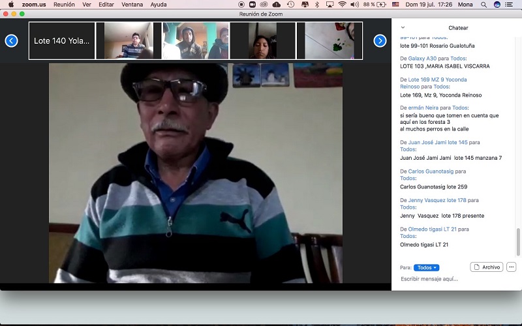
Task: Open the US flag input source menu
Action: (x=395, y=5)
